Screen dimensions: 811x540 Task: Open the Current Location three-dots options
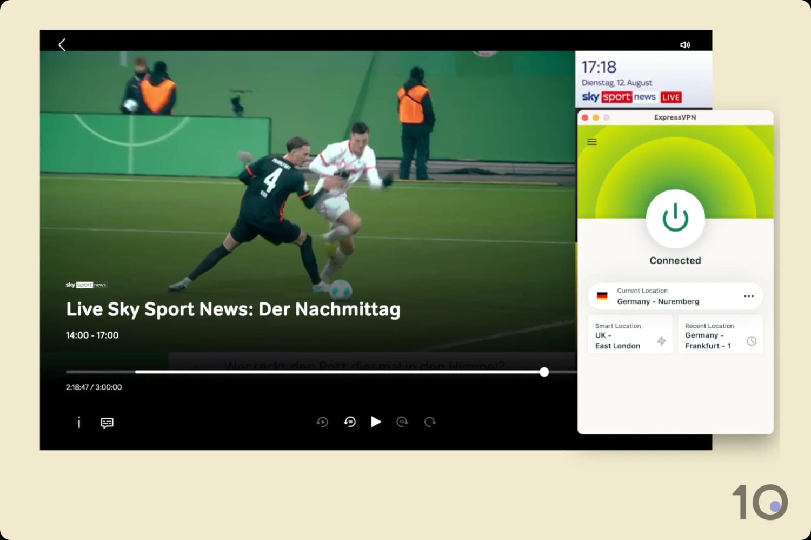point(749,296)
